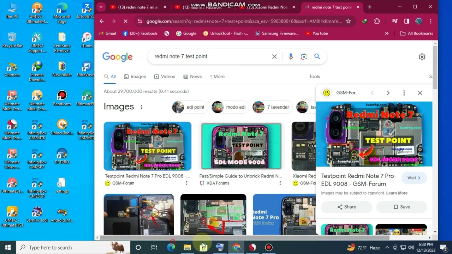This screenshot has width=452, height=254.
Task: Click Save button in preview panel
Action: pyautogui.click(x=402, y=207)
